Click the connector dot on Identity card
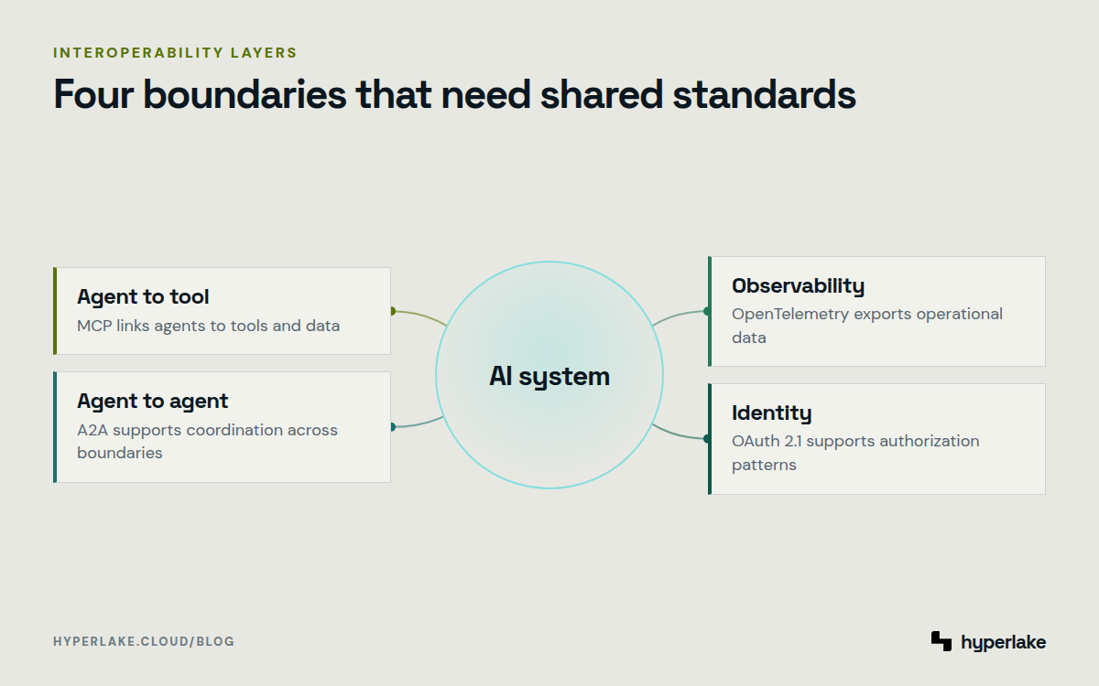 (x=708, y=438)
